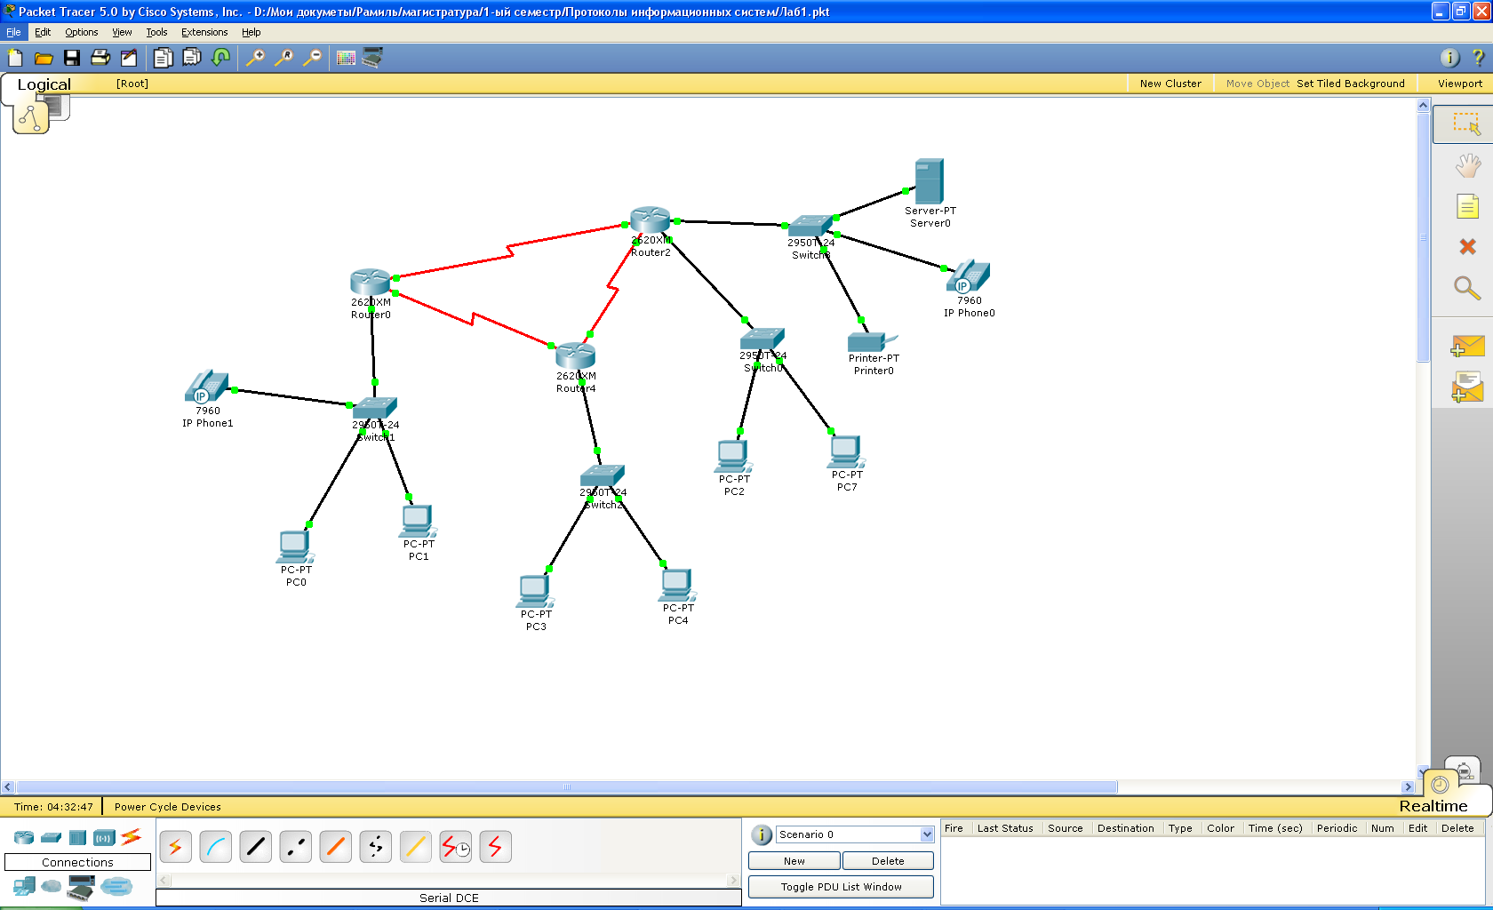Click the Server0 device on canvas
The width and height of the screenshot is (1493, 910).
pos(930,182)
